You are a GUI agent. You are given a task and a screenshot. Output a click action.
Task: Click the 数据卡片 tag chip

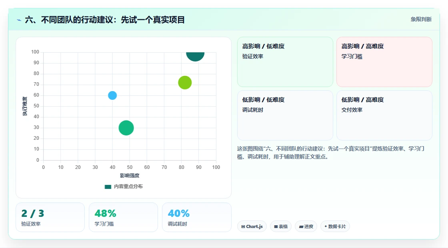pyautogui.click(x=335, y=226)
